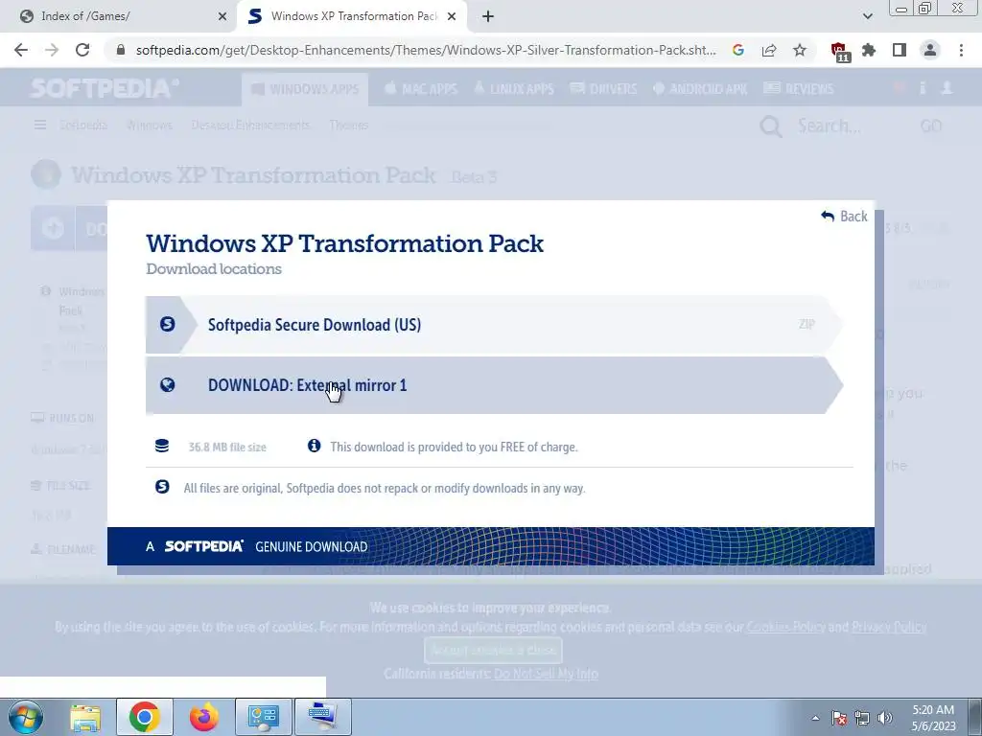The image size is (982, 736).
Task: Open Chrome profile avatar
Action: [x=930, y=50]
